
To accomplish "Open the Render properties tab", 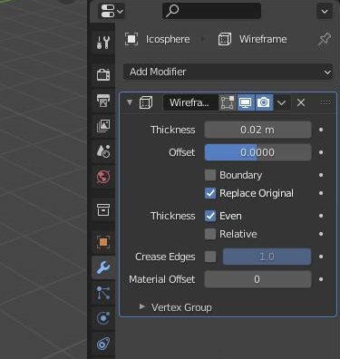I will coord(103,74).
